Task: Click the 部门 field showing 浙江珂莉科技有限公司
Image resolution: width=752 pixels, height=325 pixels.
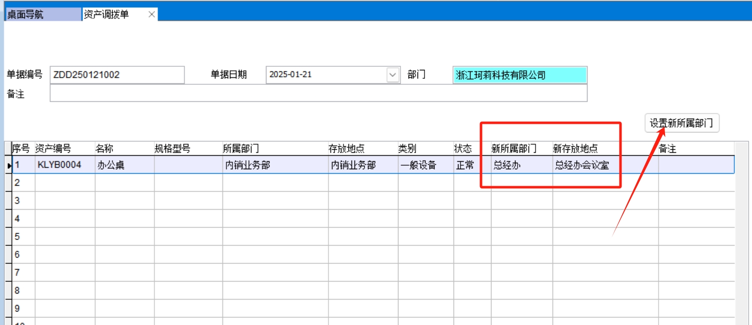Action: tap(519, 75)
